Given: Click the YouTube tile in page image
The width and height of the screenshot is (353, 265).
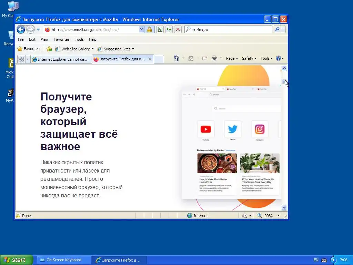Looking at the screenshot, I should point(206,129).
